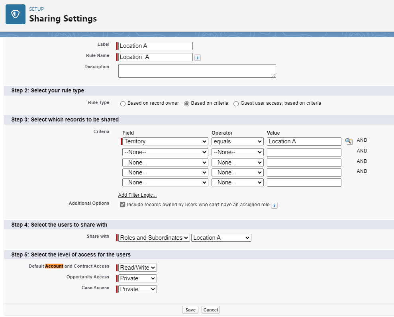This screenshot has height=317, width=394.
Task: Click the SETUP breadcrumb link
Action: tap(36, 9)
